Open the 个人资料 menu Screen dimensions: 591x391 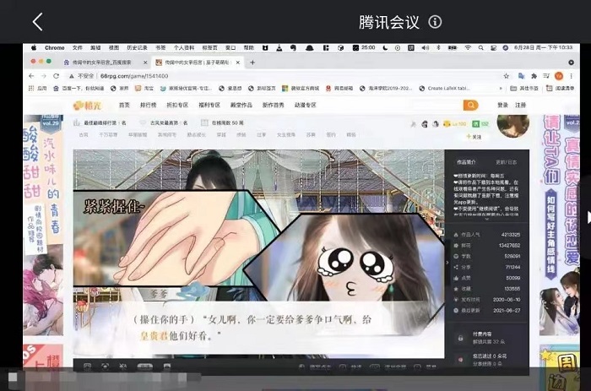[184, 48]
